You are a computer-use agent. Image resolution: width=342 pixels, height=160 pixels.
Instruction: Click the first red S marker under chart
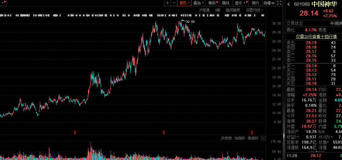click(75, 132)
